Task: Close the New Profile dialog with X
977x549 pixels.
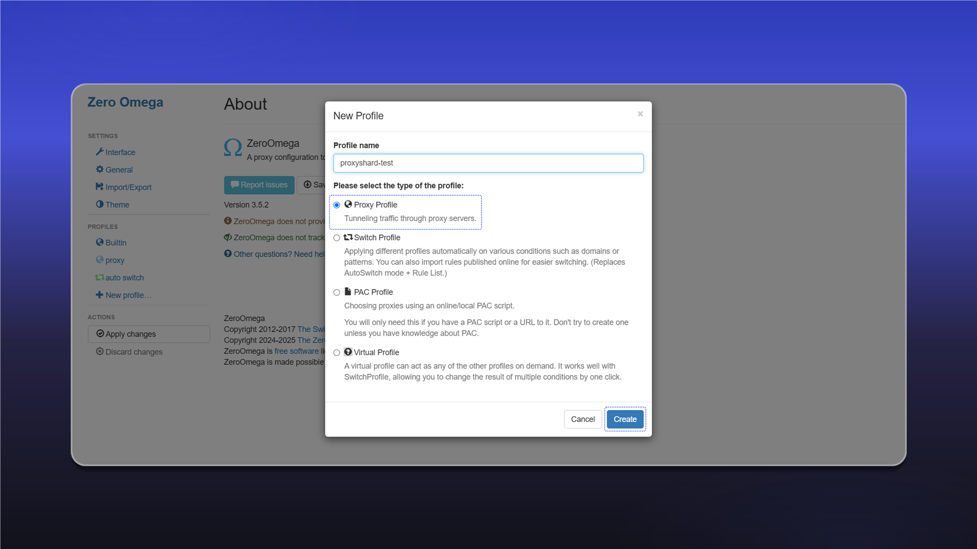Action: click(x=640, y=114)
